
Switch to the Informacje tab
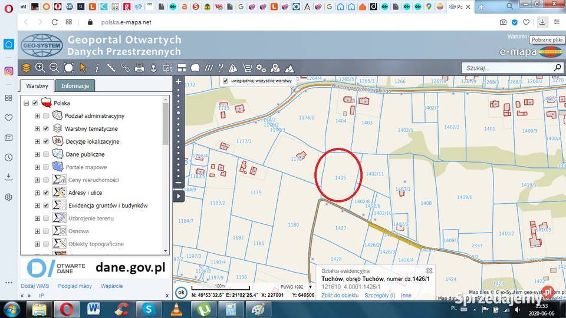[x=75, y=85]
